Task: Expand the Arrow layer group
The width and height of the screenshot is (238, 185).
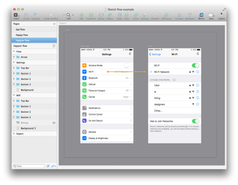Action: pyautogui.click(x=14, y=57)
